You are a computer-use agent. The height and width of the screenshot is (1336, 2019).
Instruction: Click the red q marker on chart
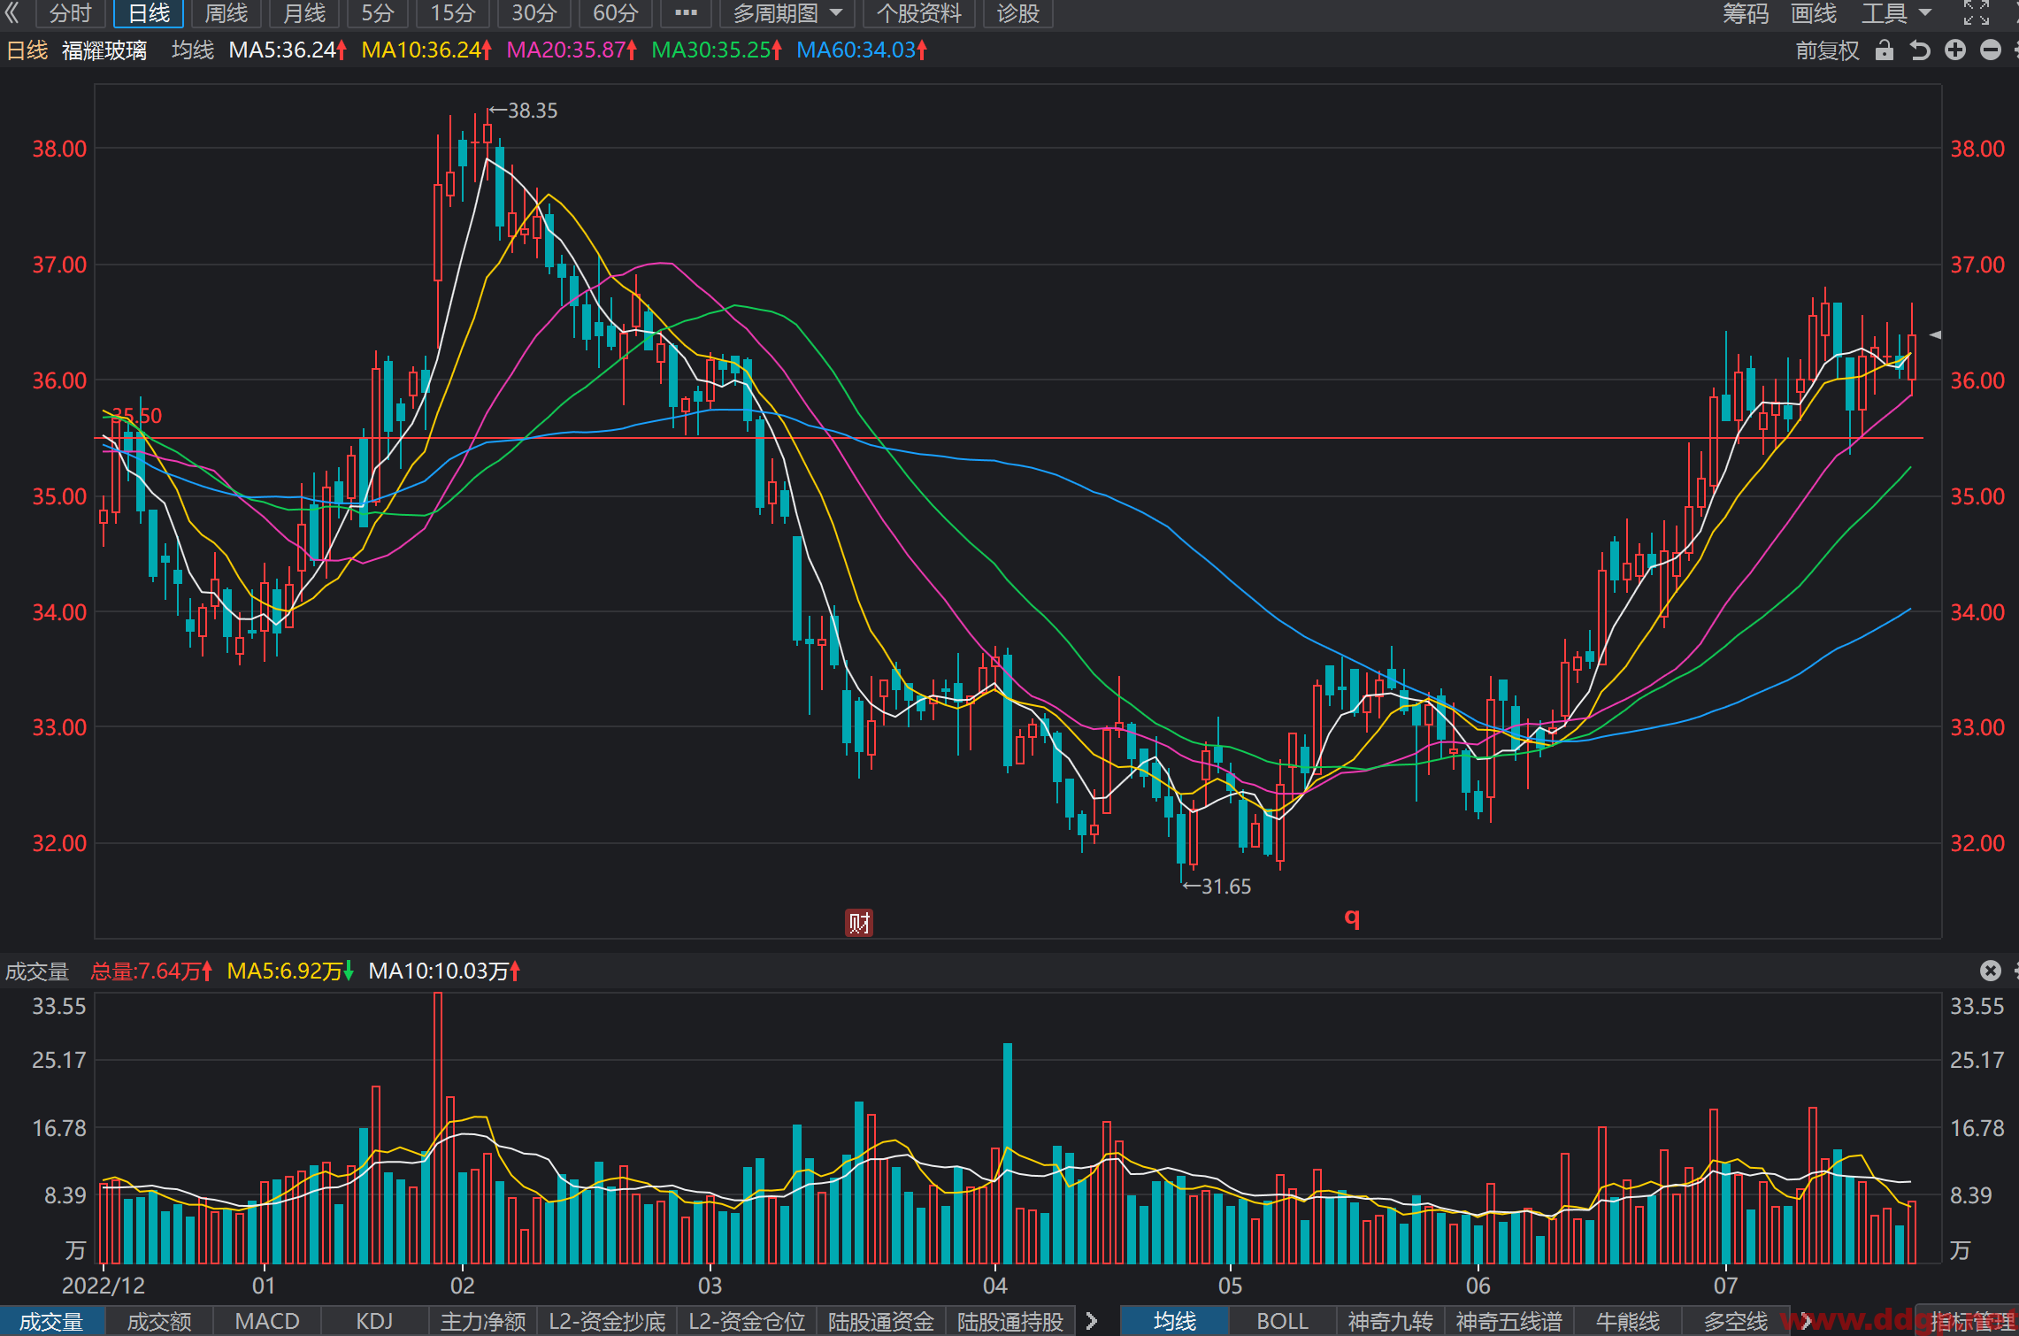click(x=1352, y=918)
